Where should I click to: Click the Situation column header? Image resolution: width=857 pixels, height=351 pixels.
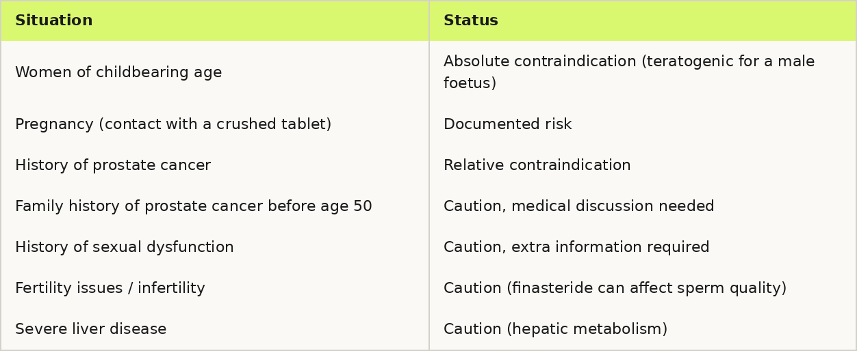[215, 20]
